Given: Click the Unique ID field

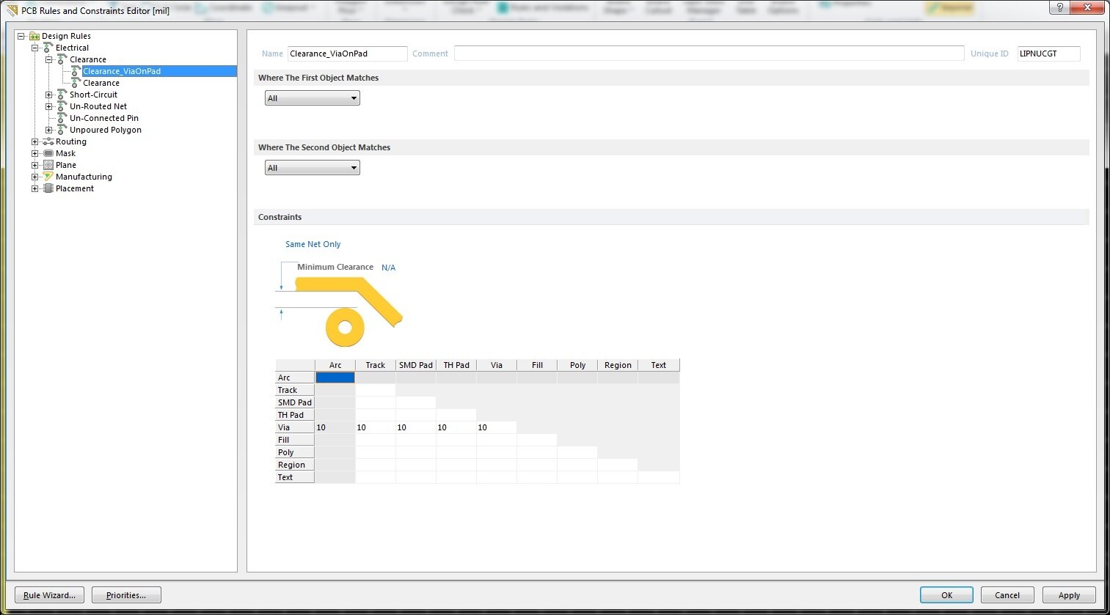Looking at the screenshot, I should (1048, 54).
